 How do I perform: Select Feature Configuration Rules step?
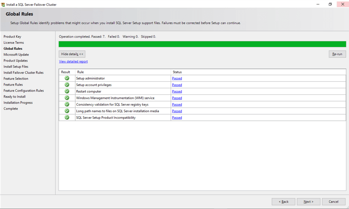(24, 91)
